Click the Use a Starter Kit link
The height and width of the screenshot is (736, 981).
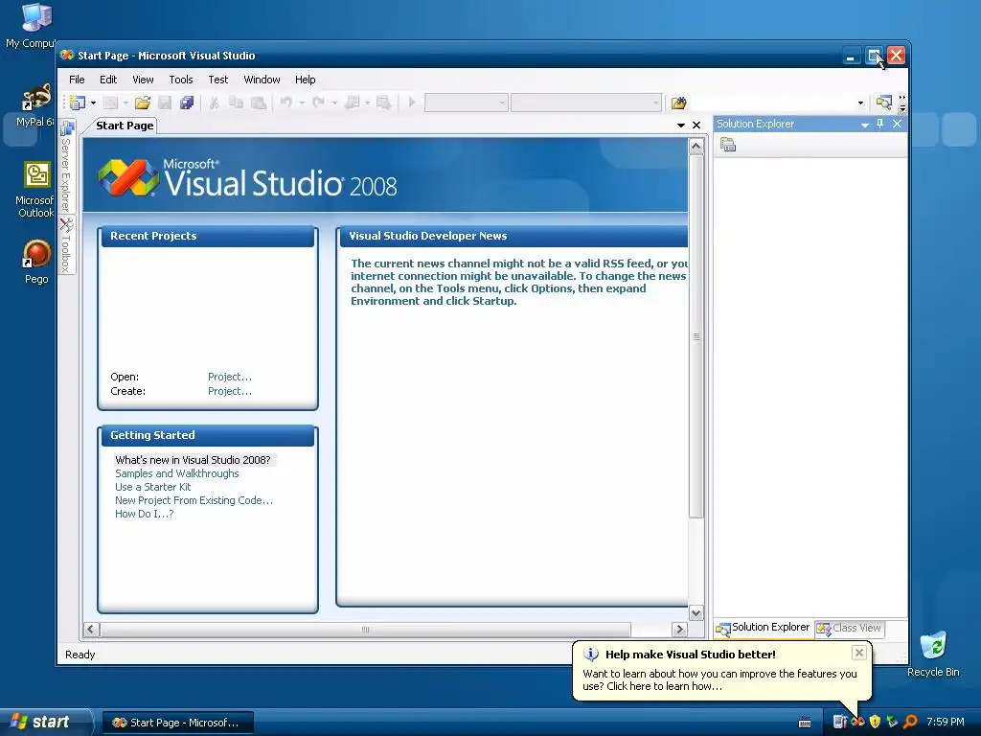pyautogui.click(x=153, y=487)
